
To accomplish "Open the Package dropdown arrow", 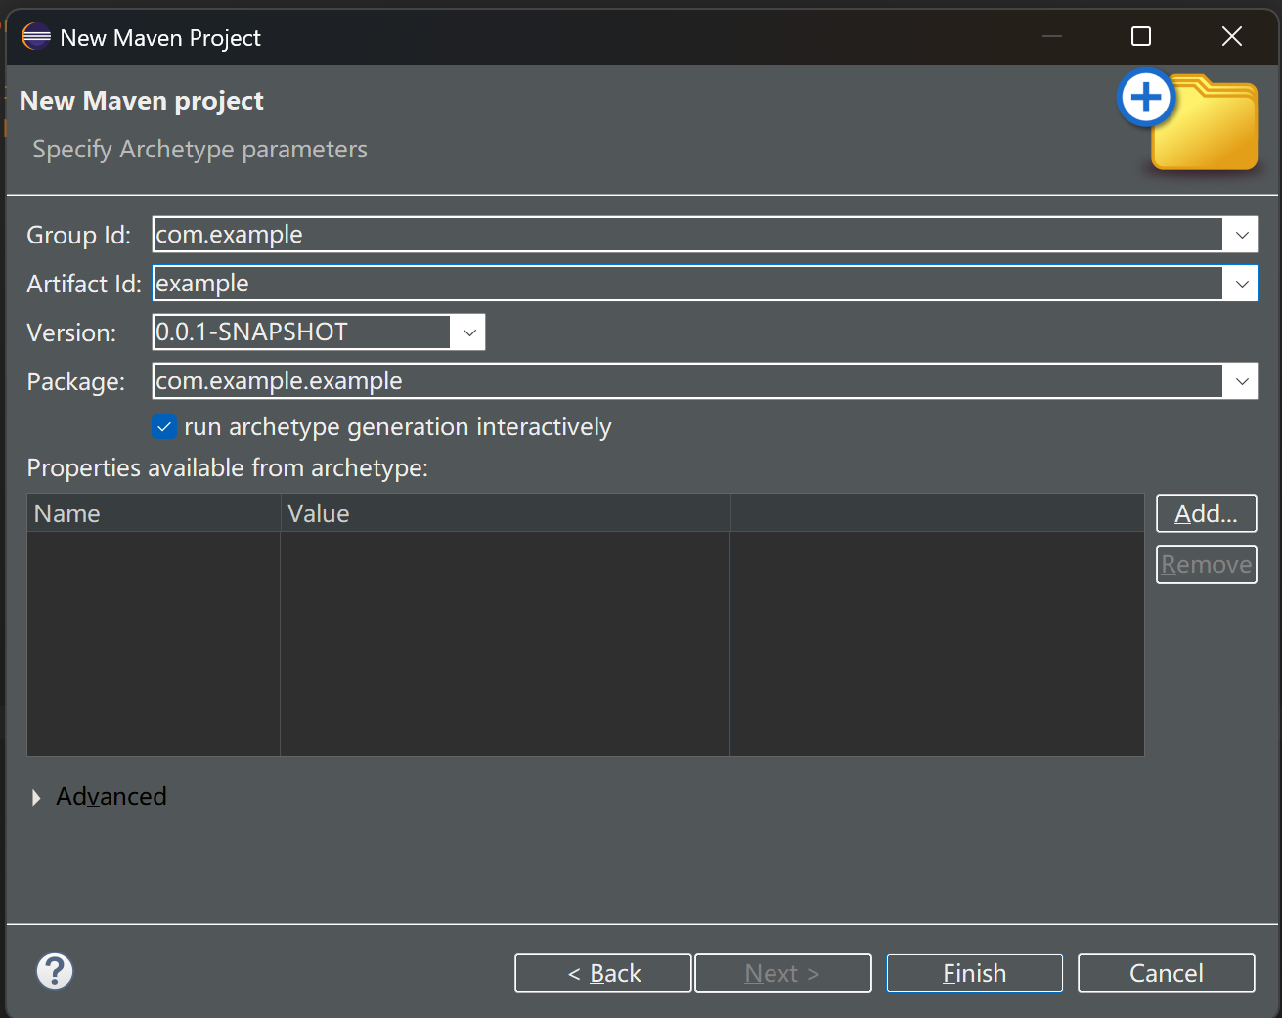I will pos(1241,381).
